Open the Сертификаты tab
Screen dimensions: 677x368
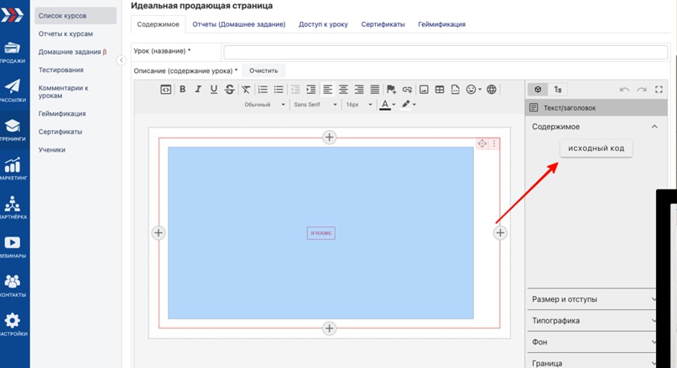pyautogui.click(x=383, y=24)
